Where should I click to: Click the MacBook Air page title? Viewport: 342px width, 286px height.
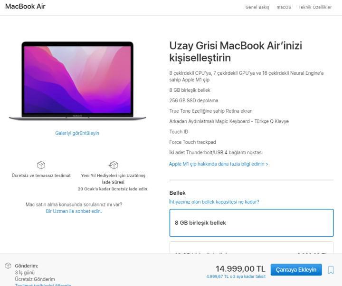(25, 6)
